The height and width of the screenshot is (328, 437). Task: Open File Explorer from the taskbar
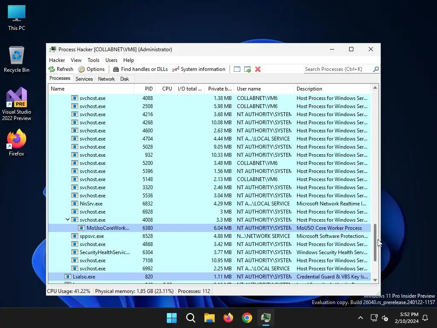tap(209, 318)
